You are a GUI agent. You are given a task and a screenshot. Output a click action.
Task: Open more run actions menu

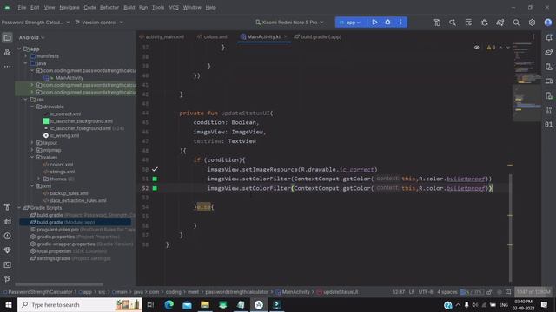(x=401, y=23)
